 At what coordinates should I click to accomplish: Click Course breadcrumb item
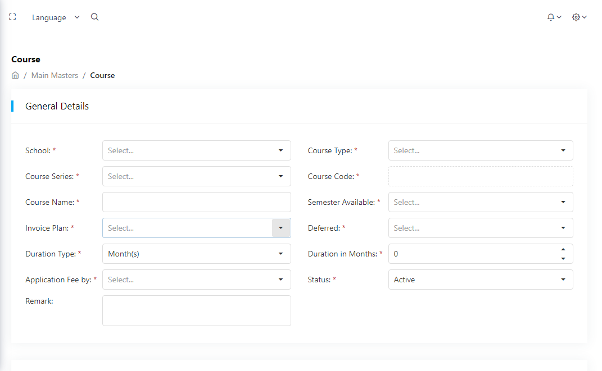click(x=102, y=76)
